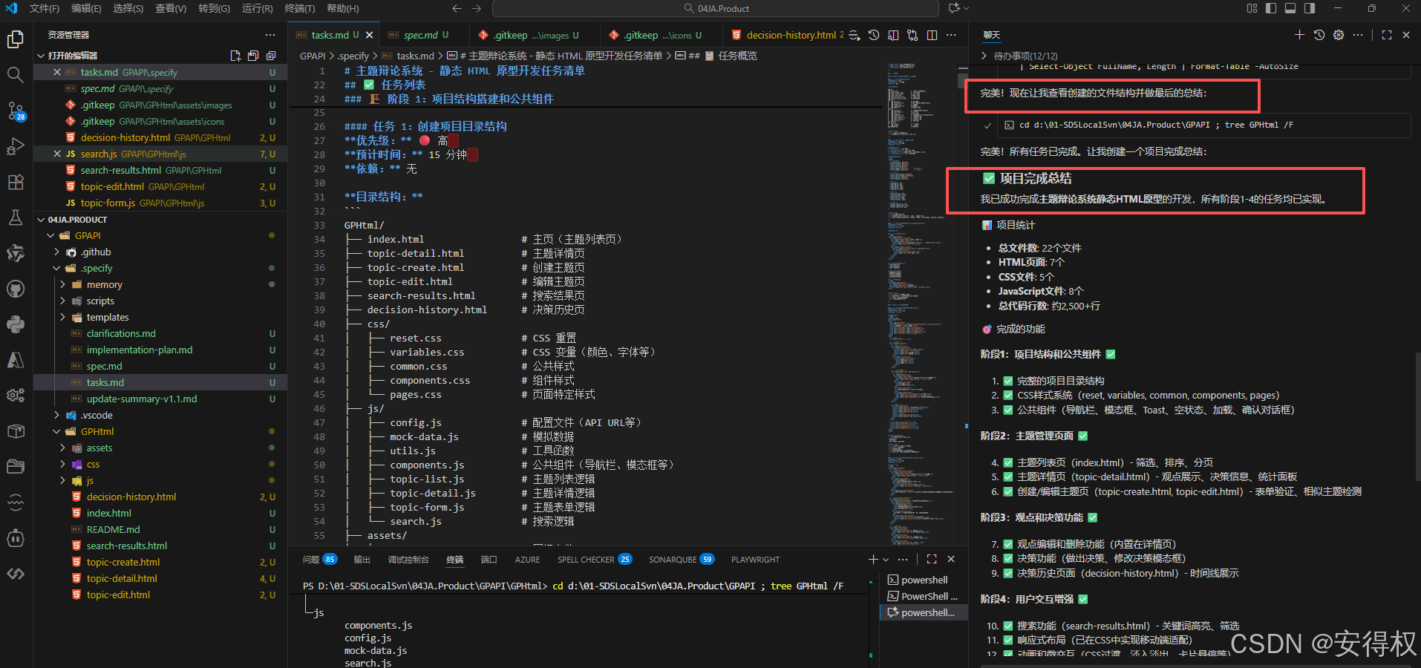Open the Extensions view
This screenshot has width=1421, height=668.
(16, 182)
